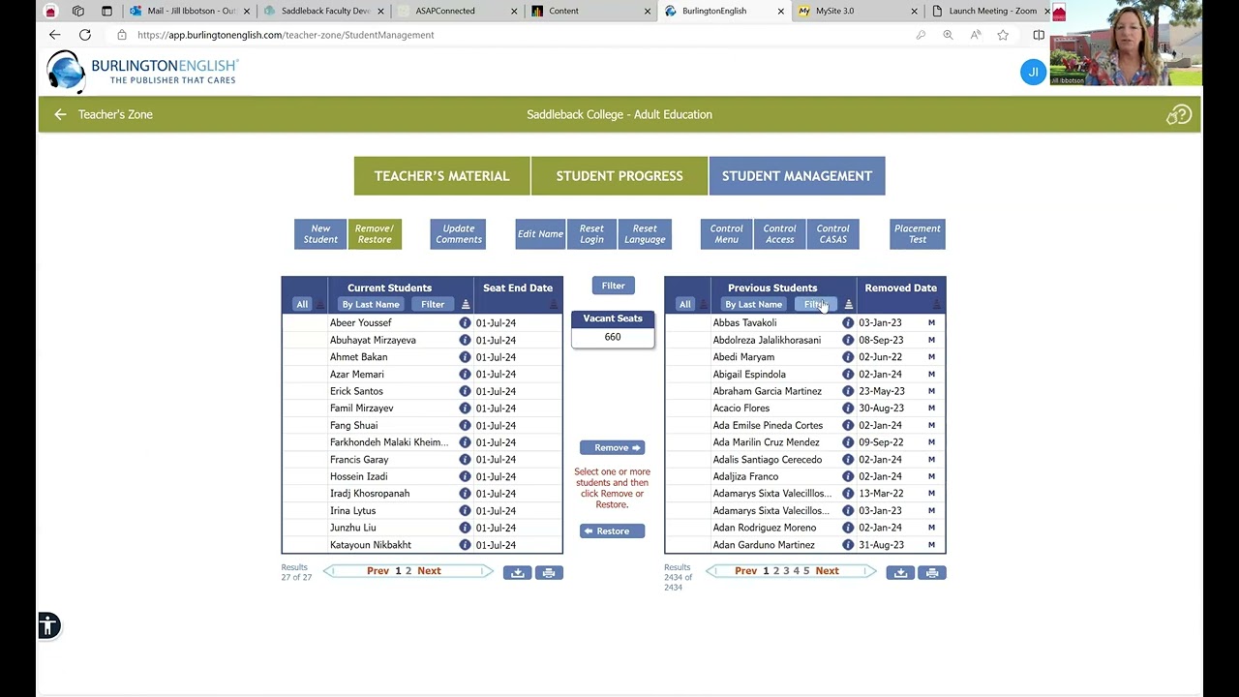Open the Saddleback Faculty browser tab

click(x=323, y=12)
